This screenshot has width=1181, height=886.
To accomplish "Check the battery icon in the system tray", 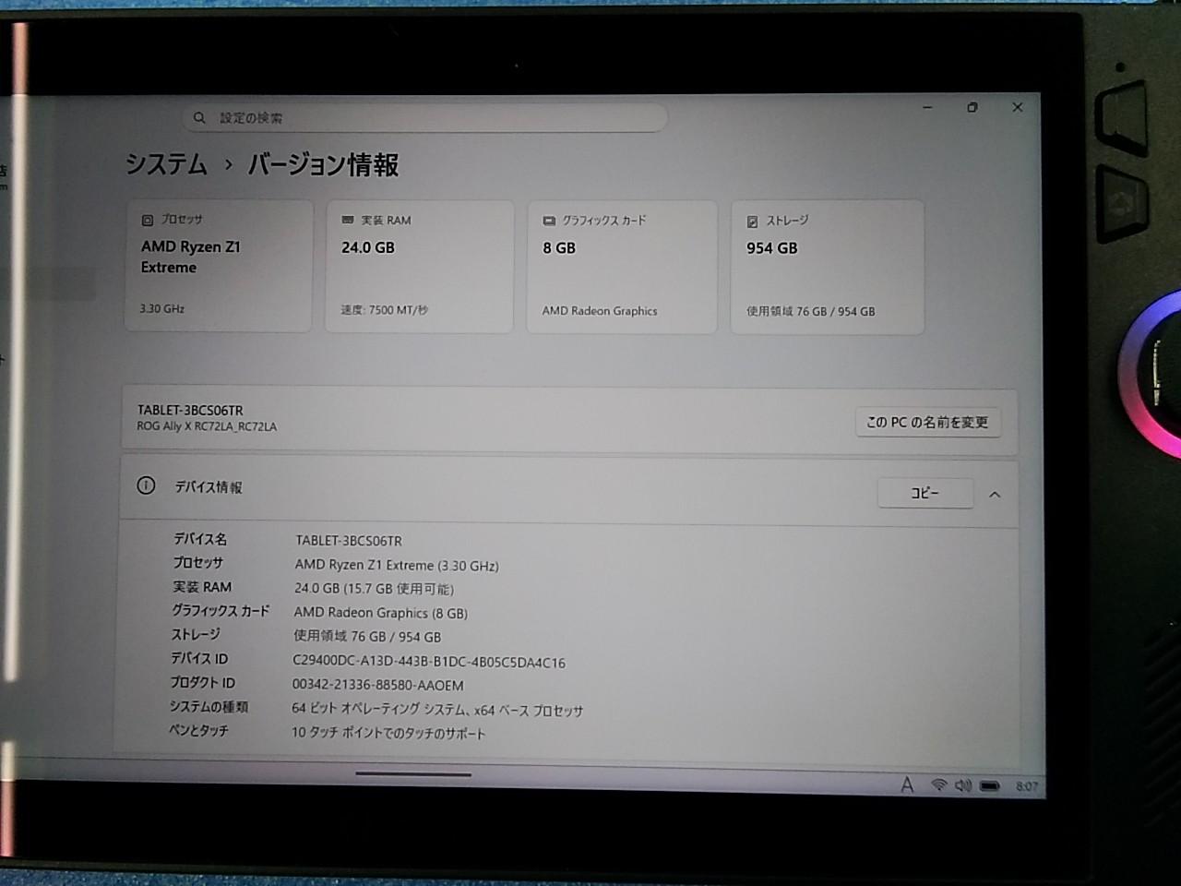I will point(990,786).
